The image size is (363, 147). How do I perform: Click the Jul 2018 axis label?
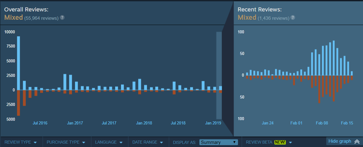coord(178,123)
